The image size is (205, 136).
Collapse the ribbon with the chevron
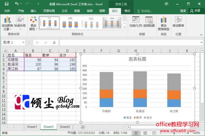(201, 34)
